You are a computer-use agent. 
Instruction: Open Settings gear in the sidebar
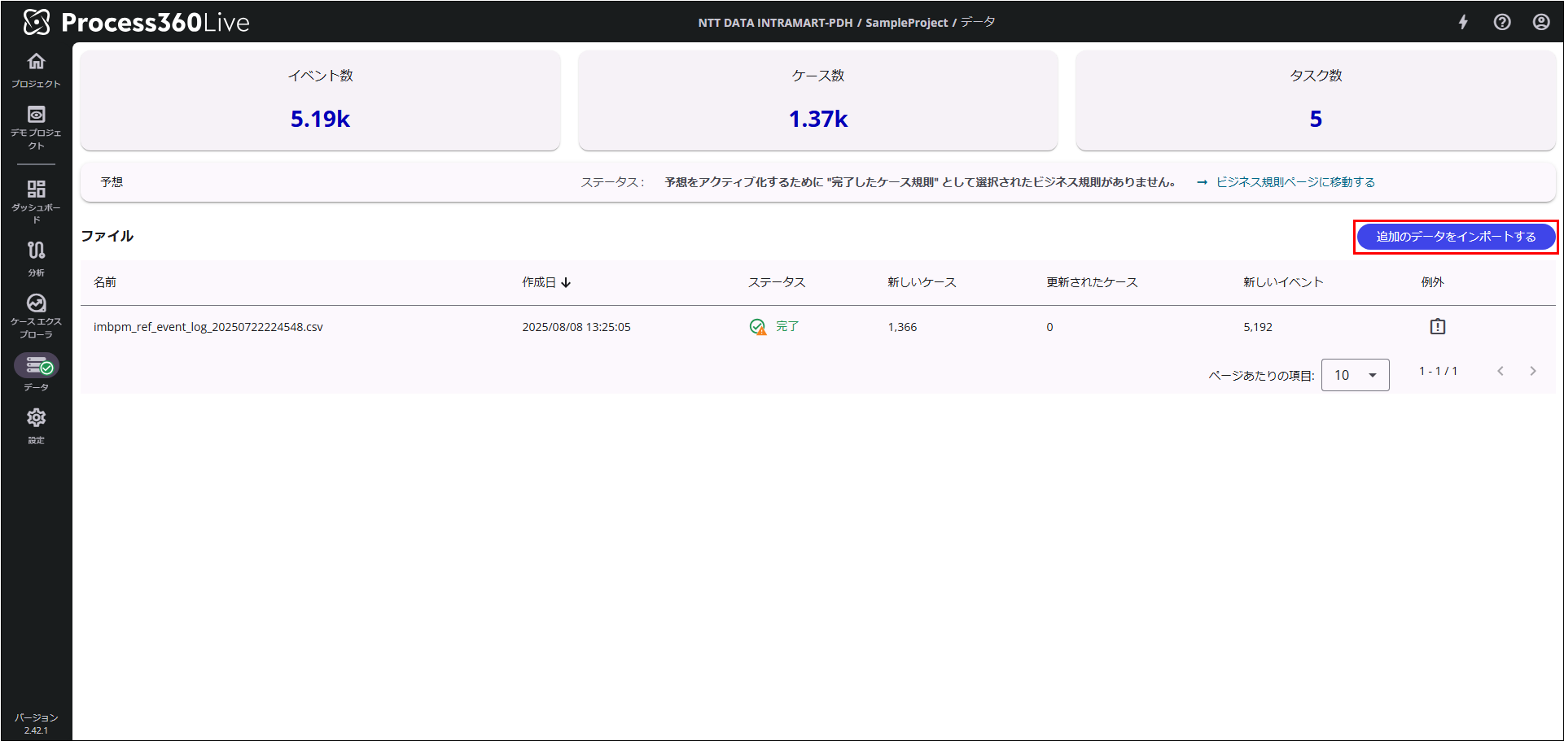tap(36, 419)
